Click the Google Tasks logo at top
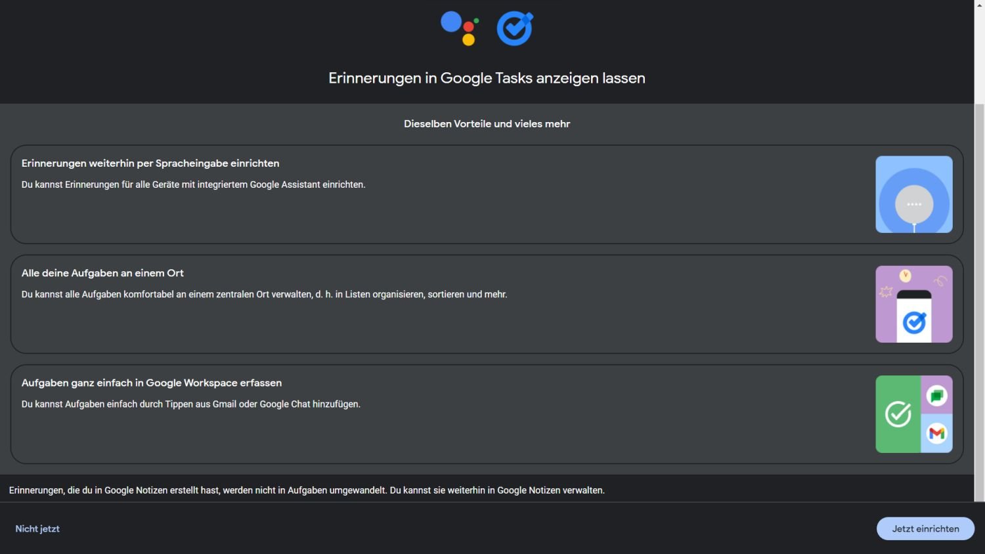This screenshot has width=985, height=554. [x=515, y=29]
